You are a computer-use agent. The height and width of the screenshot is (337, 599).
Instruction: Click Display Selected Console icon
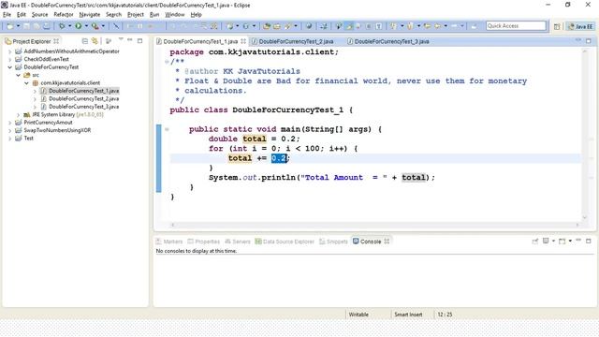[546, 241]
